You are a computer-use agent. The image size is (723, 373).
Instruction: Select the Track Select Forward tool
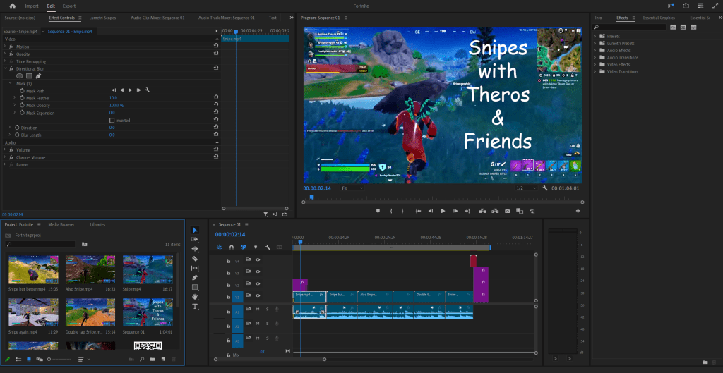point(195,239)
